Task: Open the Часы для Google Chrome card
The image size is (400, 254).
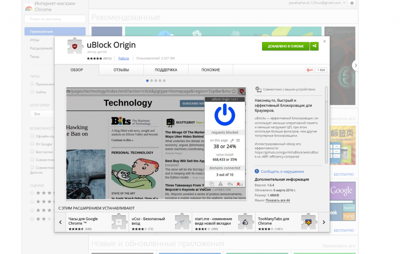Action: (x=97, y=222)
